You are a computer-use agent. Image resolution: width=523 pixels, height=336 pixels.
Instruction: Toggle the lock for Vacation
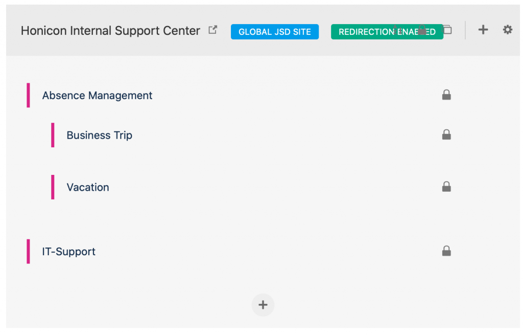click(x=446, y=187)
